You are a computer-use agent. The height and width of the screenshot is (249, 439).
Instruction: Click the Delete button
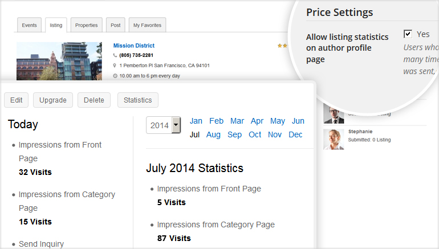coord(94,100)
